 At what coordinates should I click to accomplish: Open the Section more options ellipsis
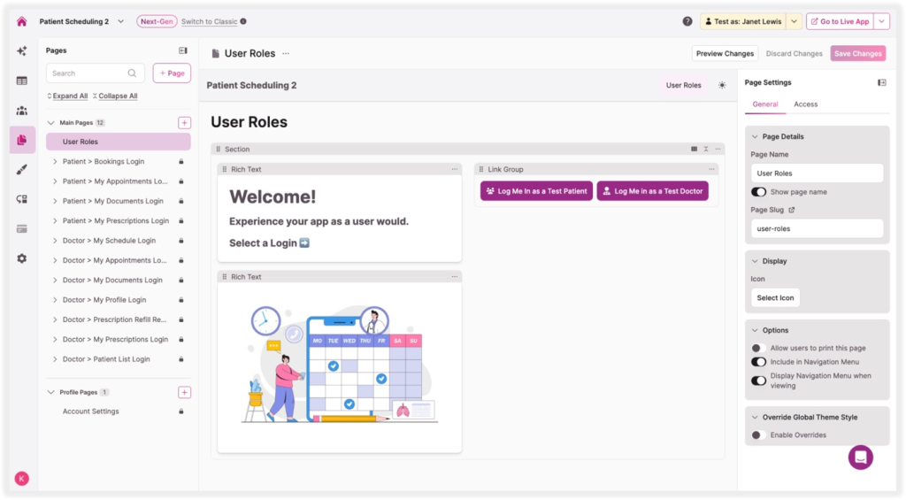pyautogui.click(x=718, y=150)
